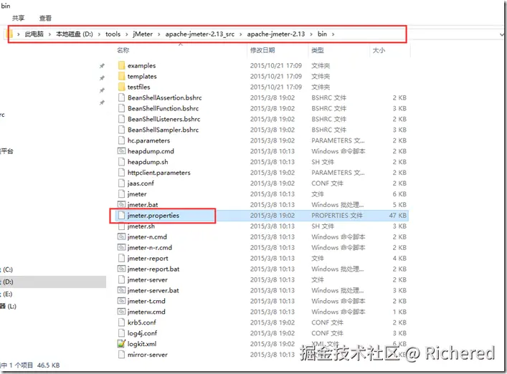507x374 pixels.
Task: Click the jmeter-n-r.cmd script icon
Action: (x=122, y=247)
